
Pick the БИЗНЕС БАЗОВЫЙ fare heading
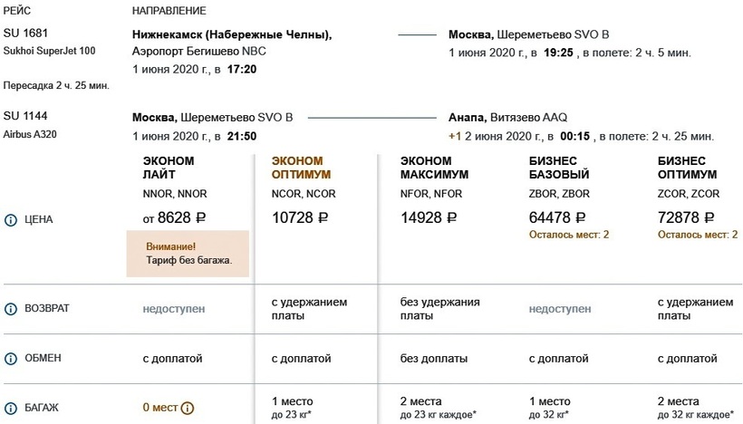(x=559, y=168)
